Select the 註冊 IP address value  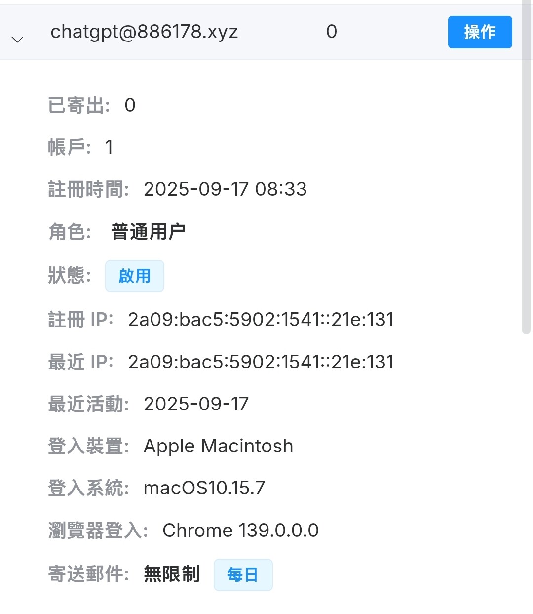(x=261, y=320)
